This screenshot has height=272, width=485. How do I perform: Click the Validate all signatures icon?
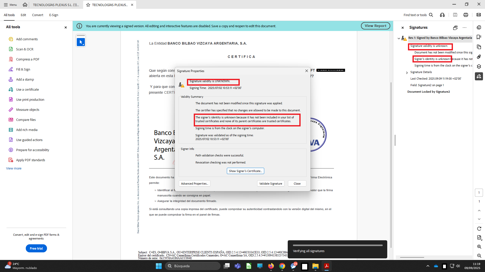tap(455, 27)
